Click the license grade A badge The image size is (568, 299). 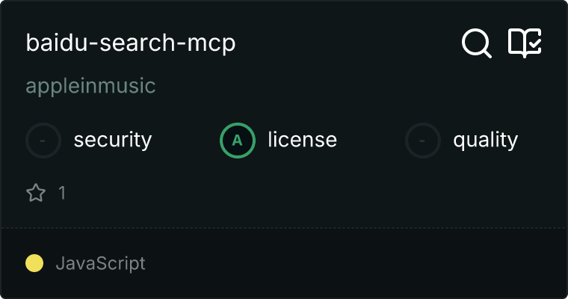[x=238, y=140]
